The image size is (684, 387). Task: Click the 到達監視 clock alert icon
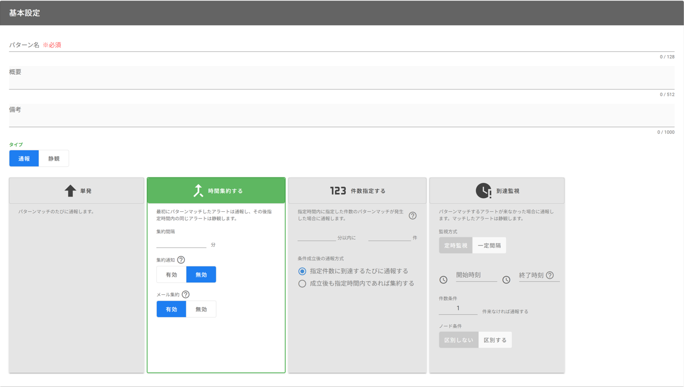click(x=483, y=191)
